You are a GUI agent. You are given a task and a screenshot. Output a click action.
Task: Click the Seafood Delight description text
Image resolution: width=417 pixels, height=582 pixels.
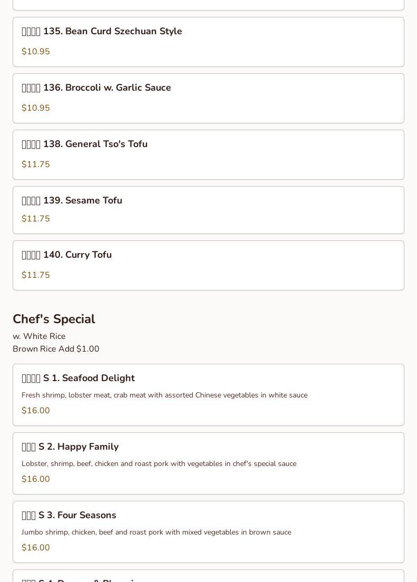pyautogui.click(x=165, y=395)
